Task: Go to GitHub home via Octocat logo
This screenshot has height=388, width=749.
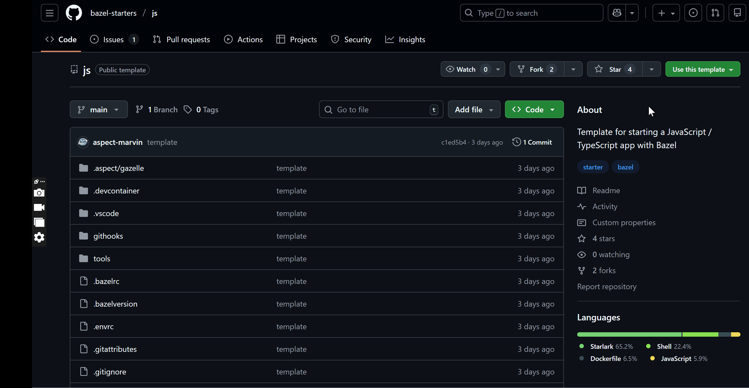Action: tap(74, 13)
